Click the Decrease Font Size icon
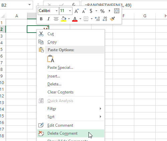167x141 pixels. 84,11
